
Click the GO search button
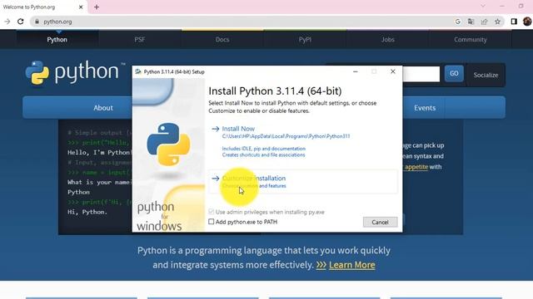point(454,74)
